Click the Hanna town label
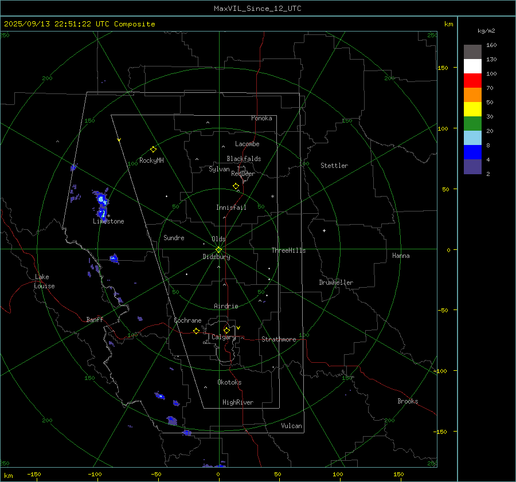Image resolution: width=516 pixels, height=482 pixels. tap(401, 256)
